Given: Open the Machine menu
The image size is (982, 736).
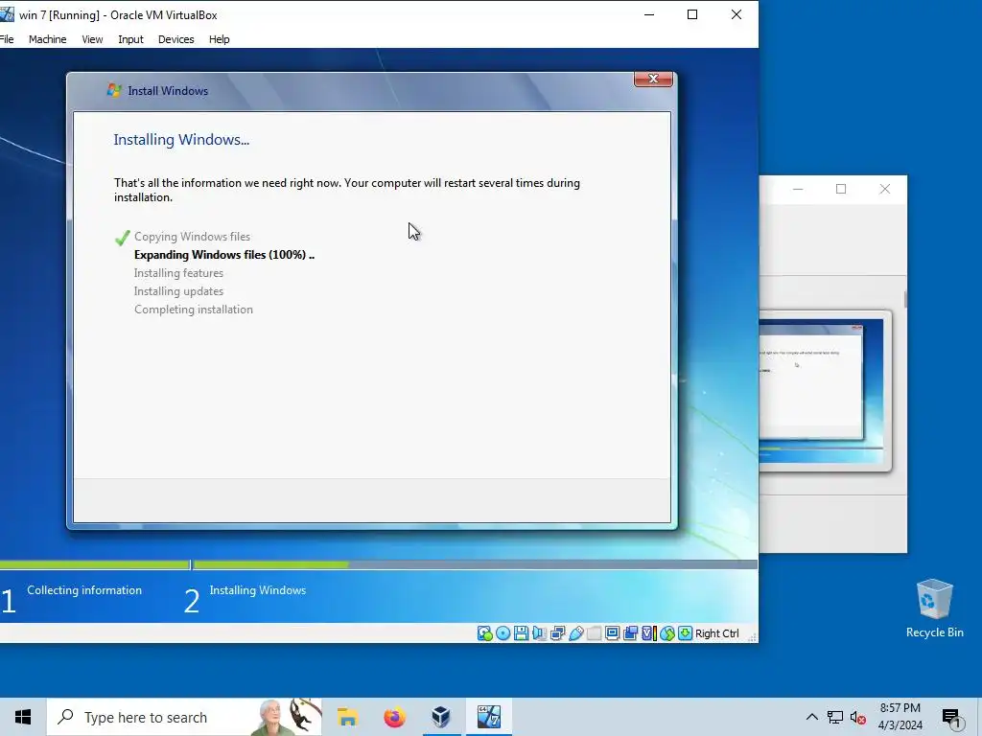Looking at the screenshot, I should [48, 38].
